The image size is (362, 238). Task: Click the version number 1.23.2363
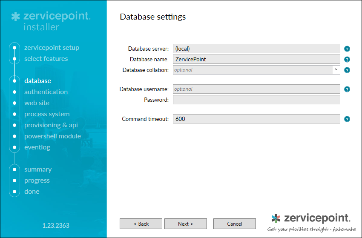point(56,226)
